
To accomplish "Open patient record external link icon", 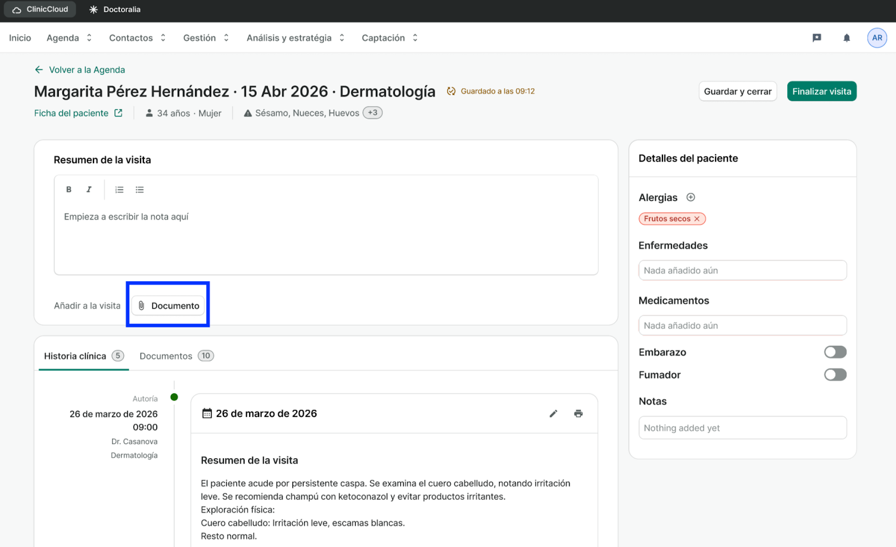I will (118, 113).
